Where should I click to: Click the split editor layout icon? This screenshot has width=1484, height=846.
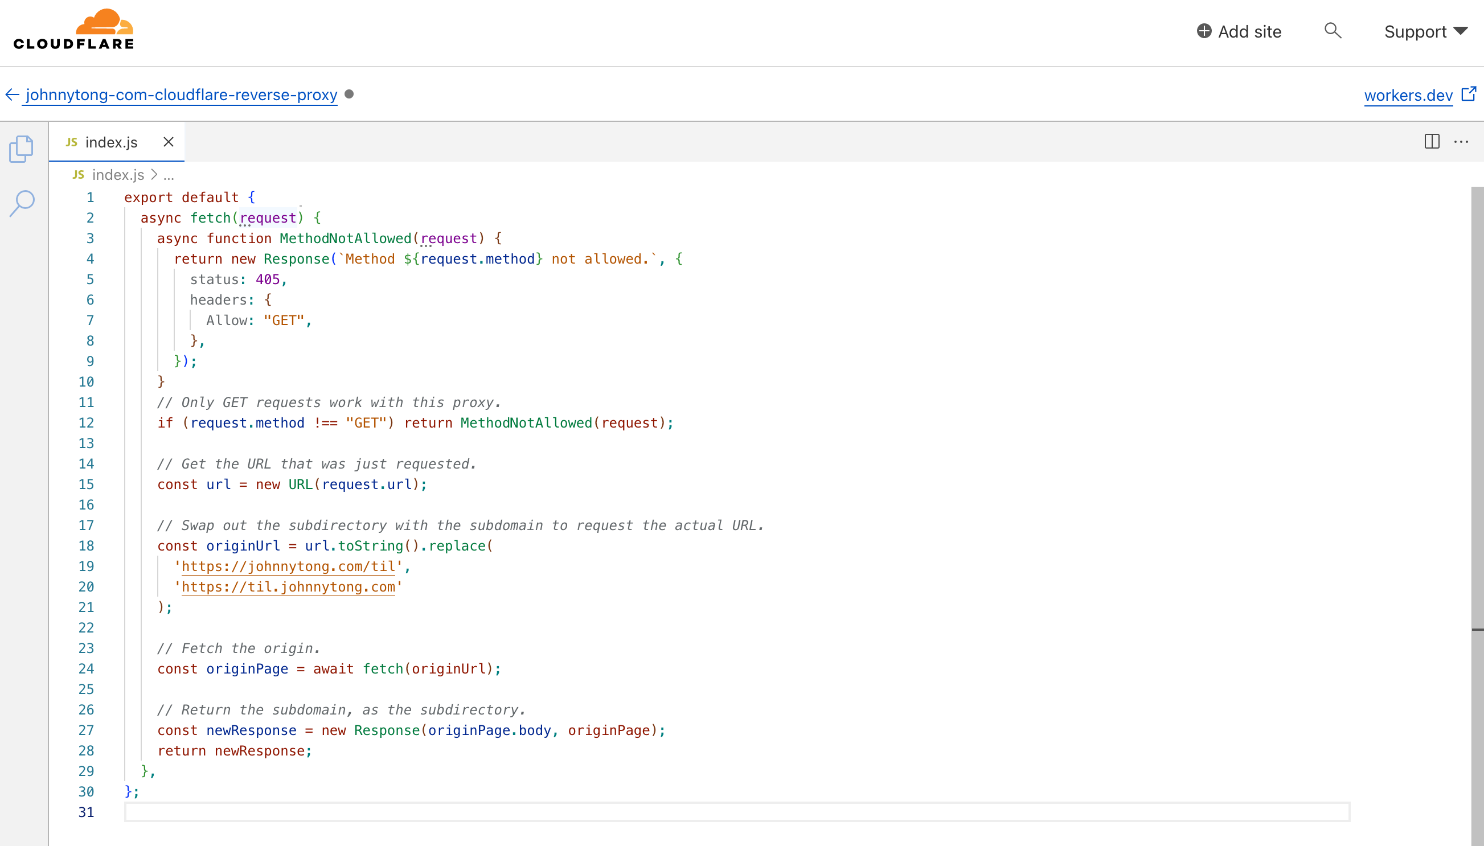pyautogui.click(x=1432, y=141)
